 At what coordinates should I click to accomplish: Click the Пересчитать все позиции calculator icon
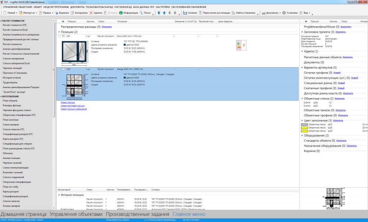[x=201, y=13]
